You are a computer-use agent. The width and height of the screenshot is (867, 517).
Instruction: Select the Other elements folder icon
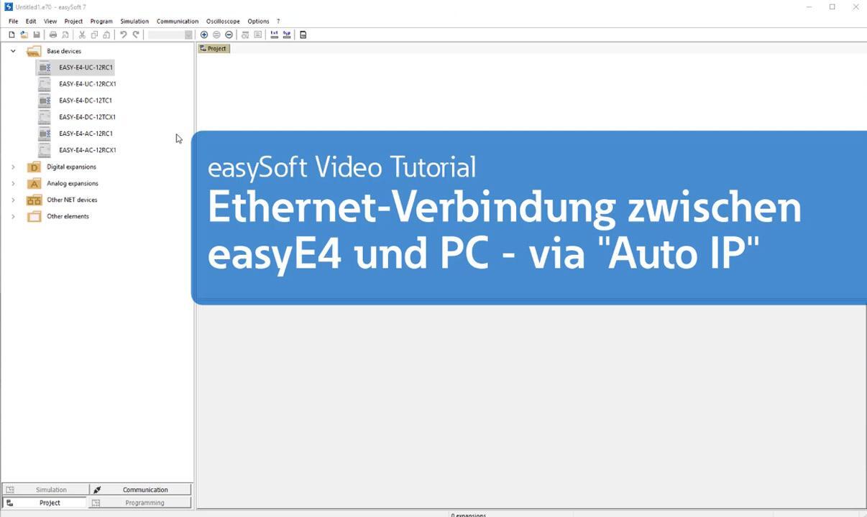[34, 216]
